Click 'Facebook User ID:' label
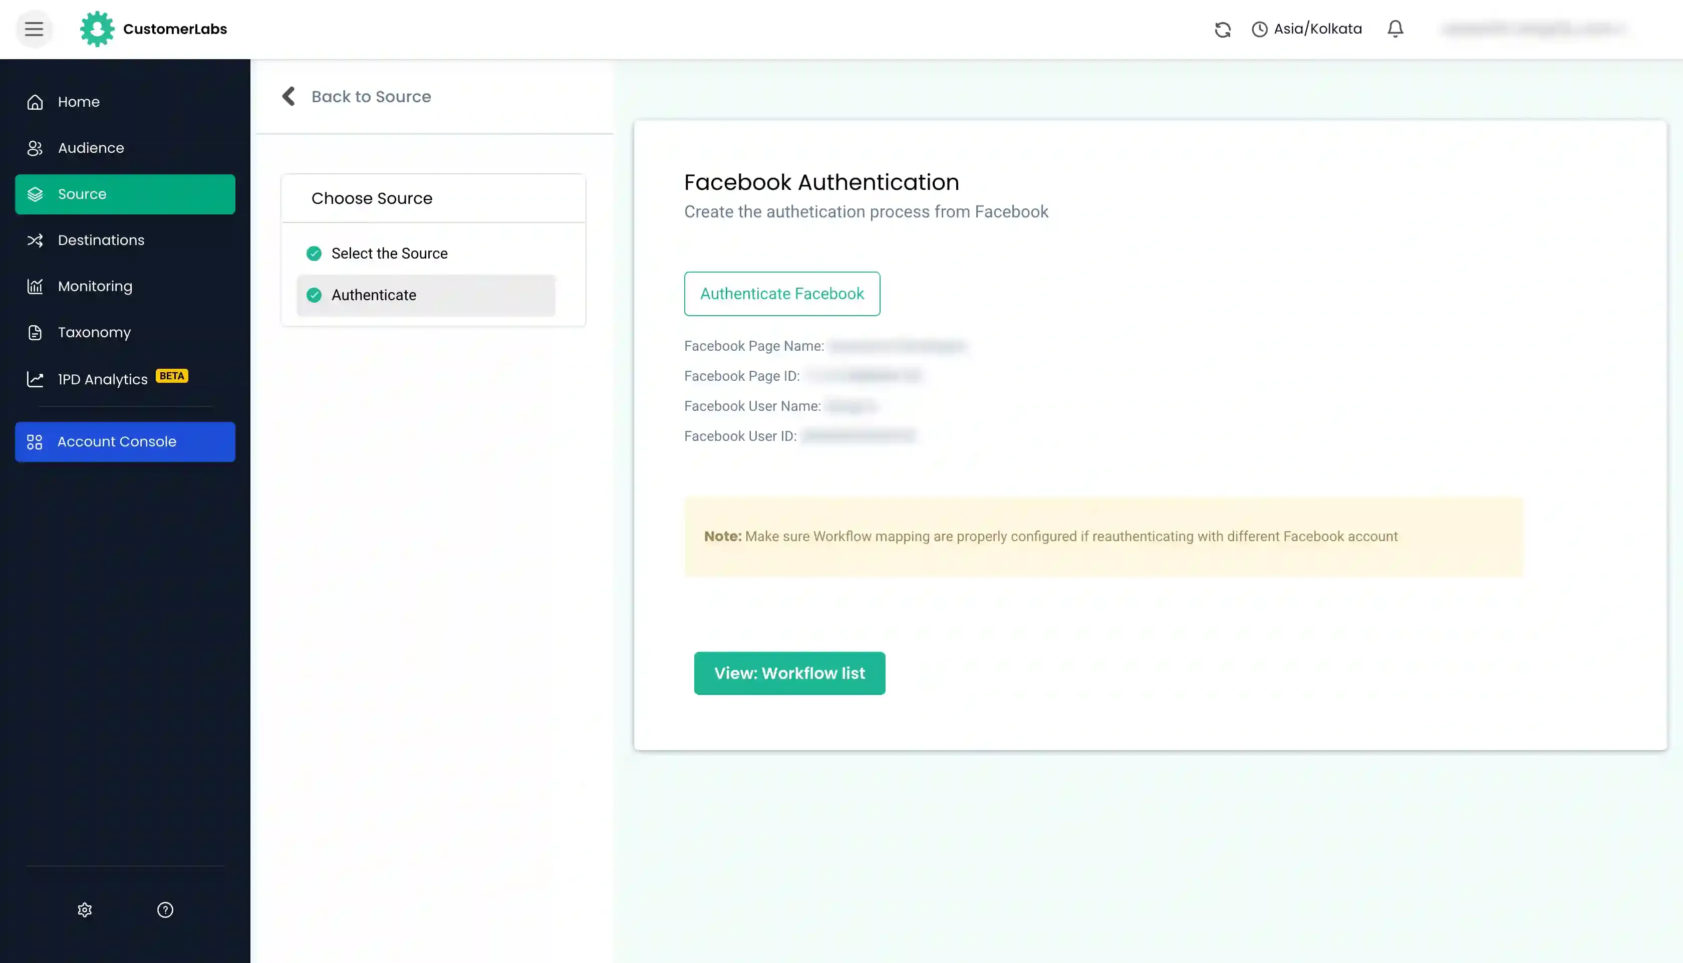 pos(740,436)
